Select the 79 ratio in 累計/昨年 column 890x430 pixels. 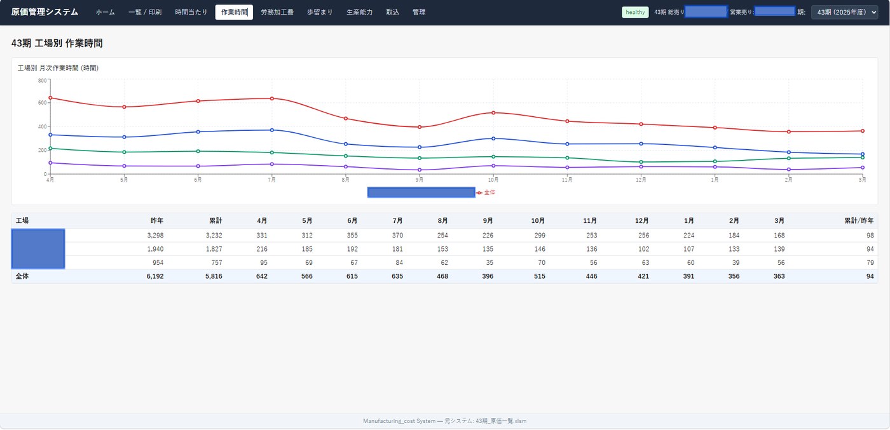pos(870,262)
